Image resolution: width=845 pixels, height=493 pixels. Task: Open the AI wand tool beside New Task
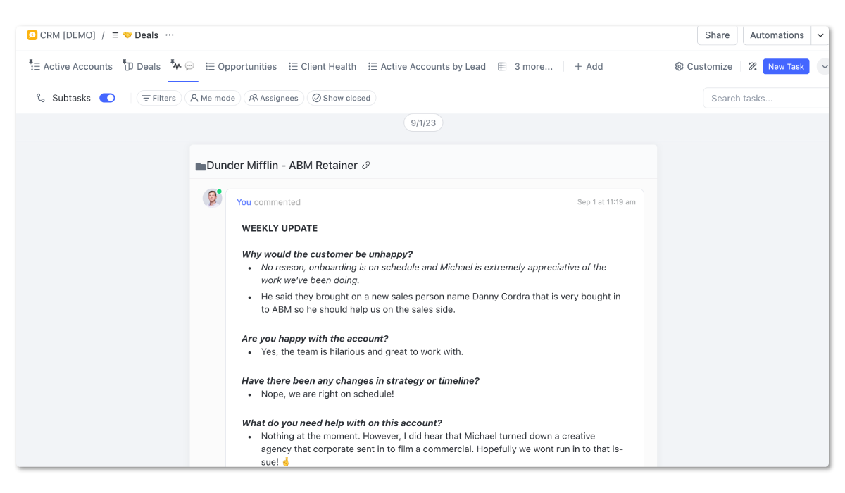[x=752, y=65]
